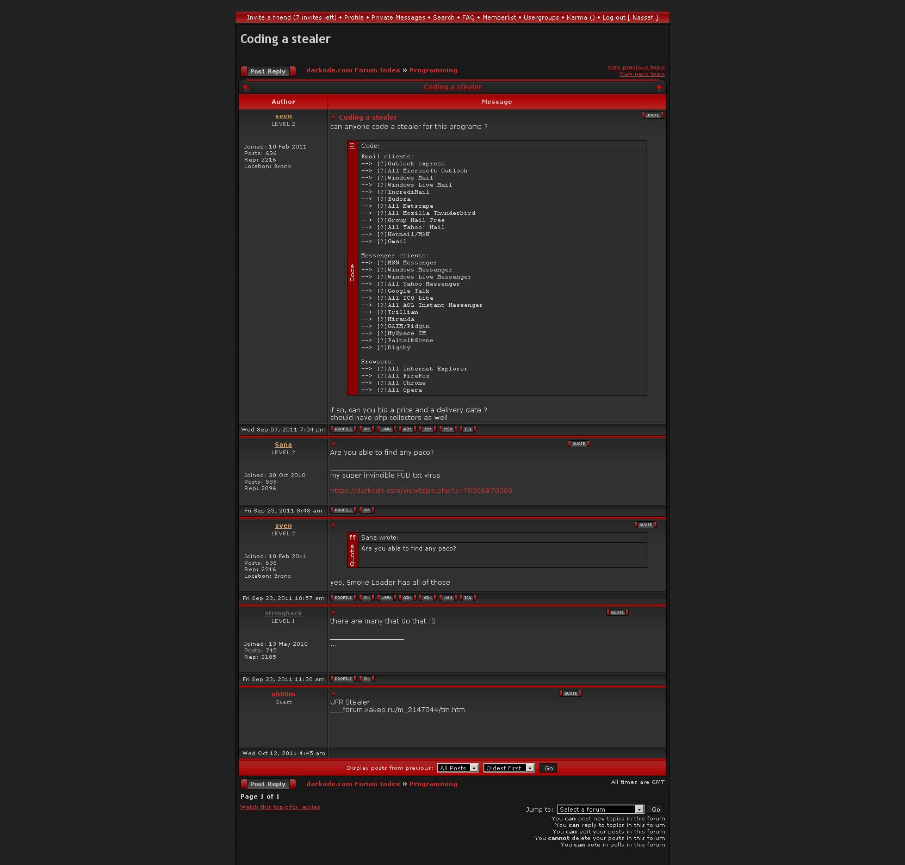Open Memberlist from the top navigation
This screenshot has width=905, height=865.
(x=499, y=17)
